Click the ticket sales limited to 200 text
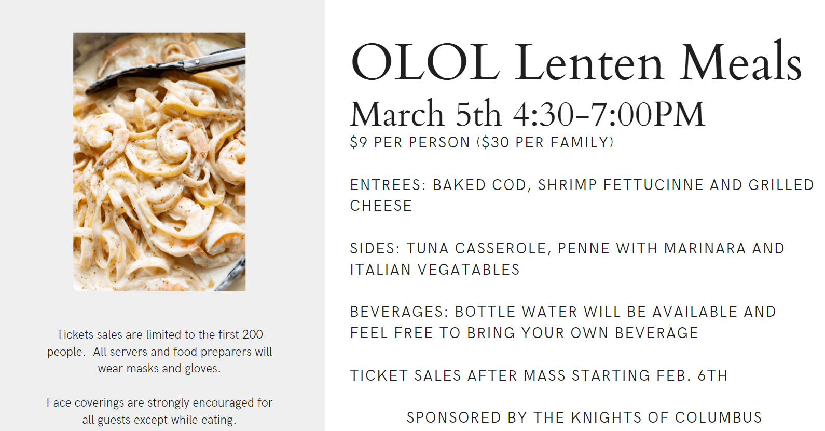Image resolution: width=825 pixels, height=431 pixels. click(160, 334)
